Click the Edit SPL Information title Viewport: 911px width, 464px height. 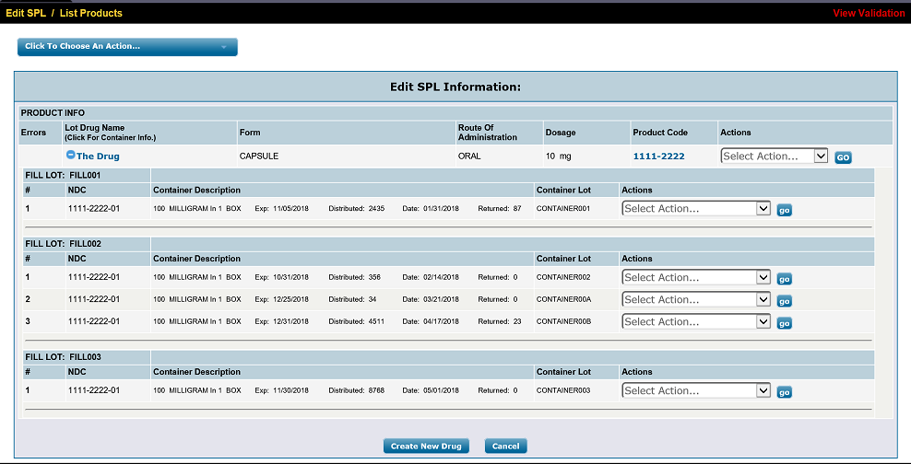(455, 87)
